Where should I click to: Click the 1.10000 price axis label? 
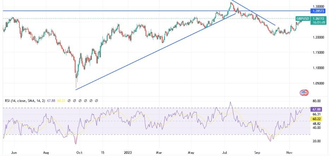(318, 68)
